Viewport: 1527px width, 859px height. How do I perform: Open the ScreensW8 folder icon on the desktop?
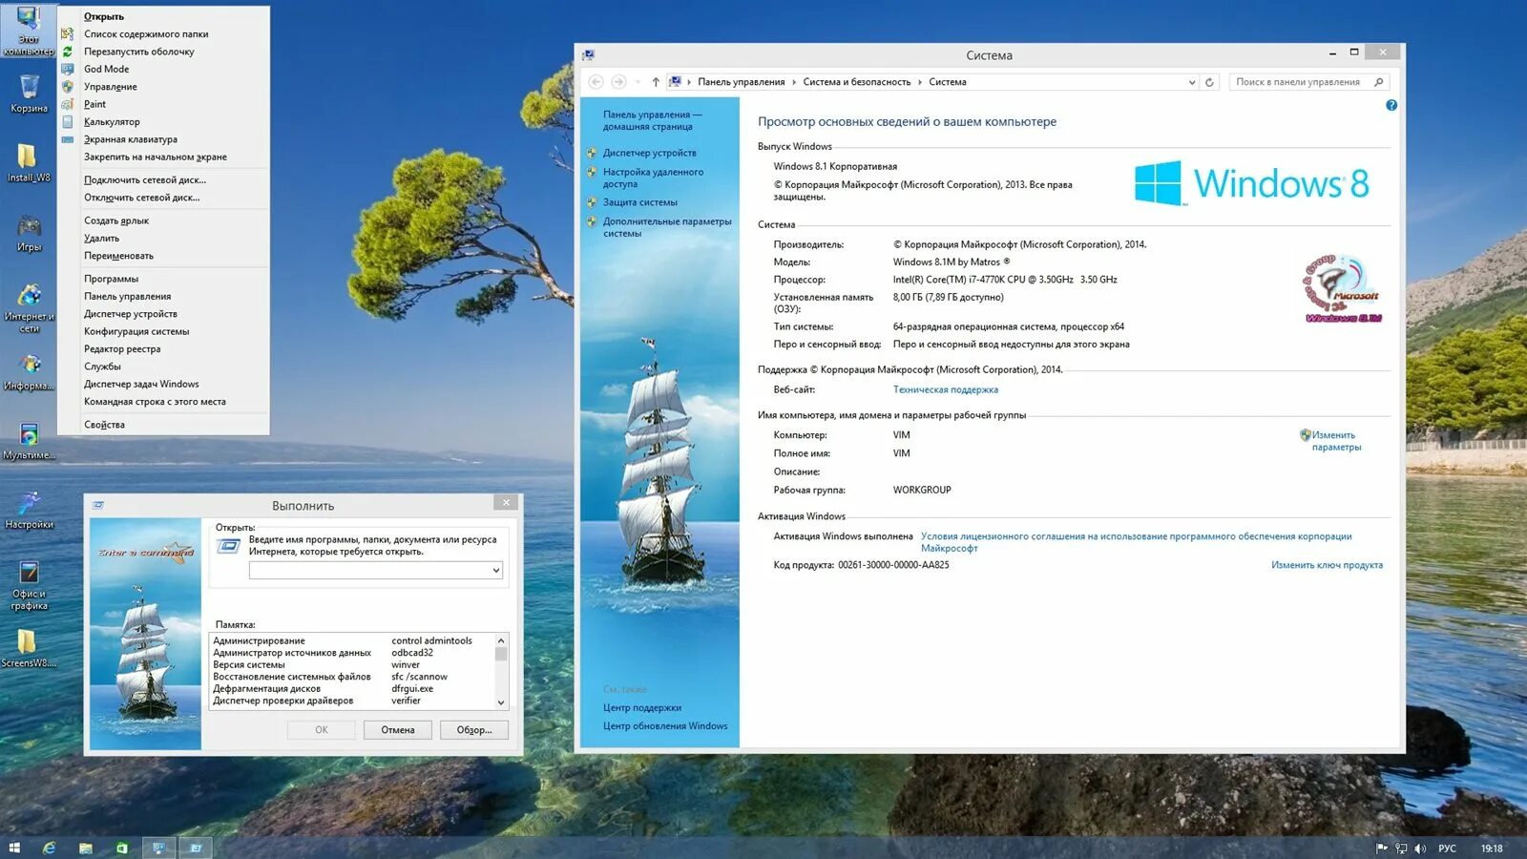click(29, 648)
